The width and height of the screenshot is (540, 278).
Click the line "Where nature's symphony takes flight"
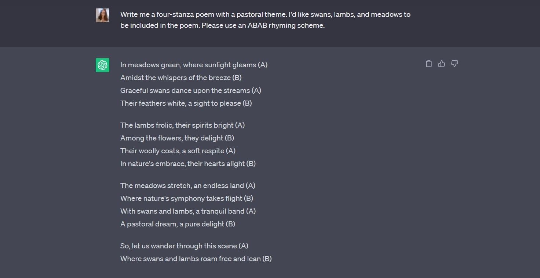coord(187,199)
